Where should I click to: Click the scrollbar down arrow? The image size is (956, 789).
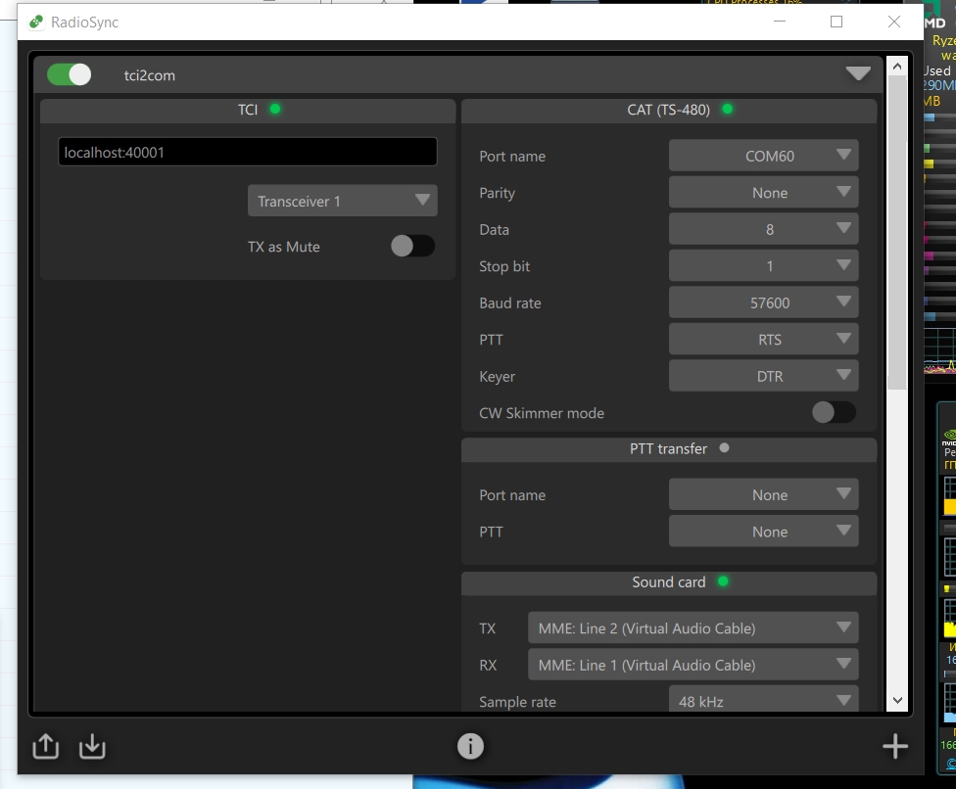896,701
